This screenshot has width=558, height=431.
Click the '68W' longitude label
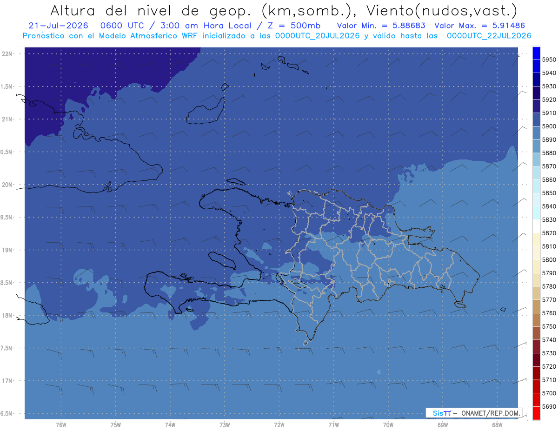(497, 425)
